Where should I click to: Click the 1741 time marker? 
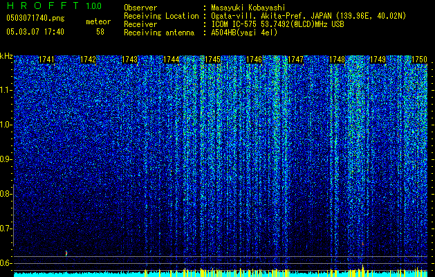[x=46, y=60]
